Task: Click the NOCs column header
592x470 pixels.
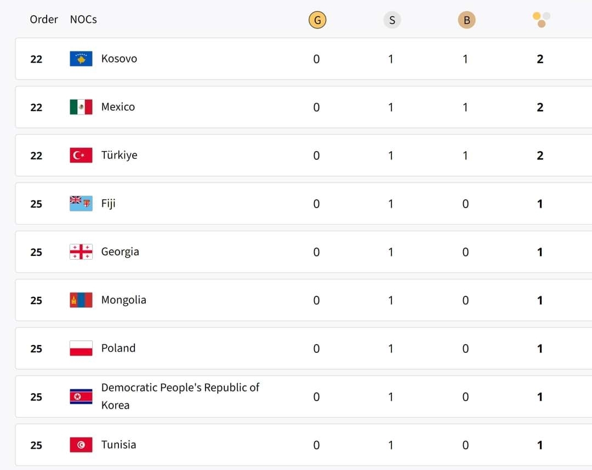Action: (x=83, y=19)
